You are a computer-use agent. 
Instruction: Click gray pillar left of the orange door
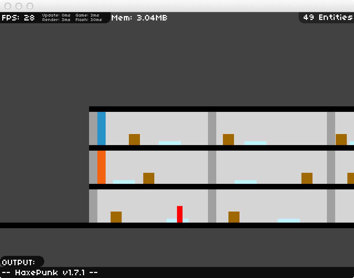(93, 167)
